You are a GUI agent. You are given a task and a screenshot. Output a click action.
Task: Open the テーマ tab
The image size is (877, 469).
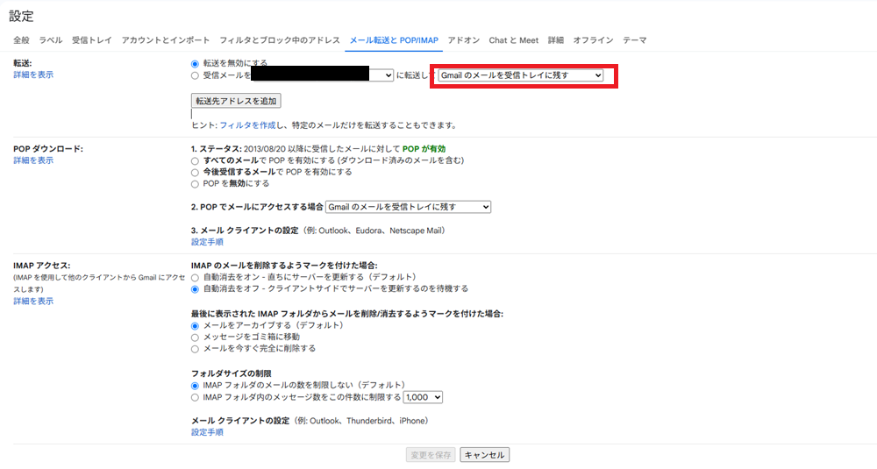coord(634,40)
